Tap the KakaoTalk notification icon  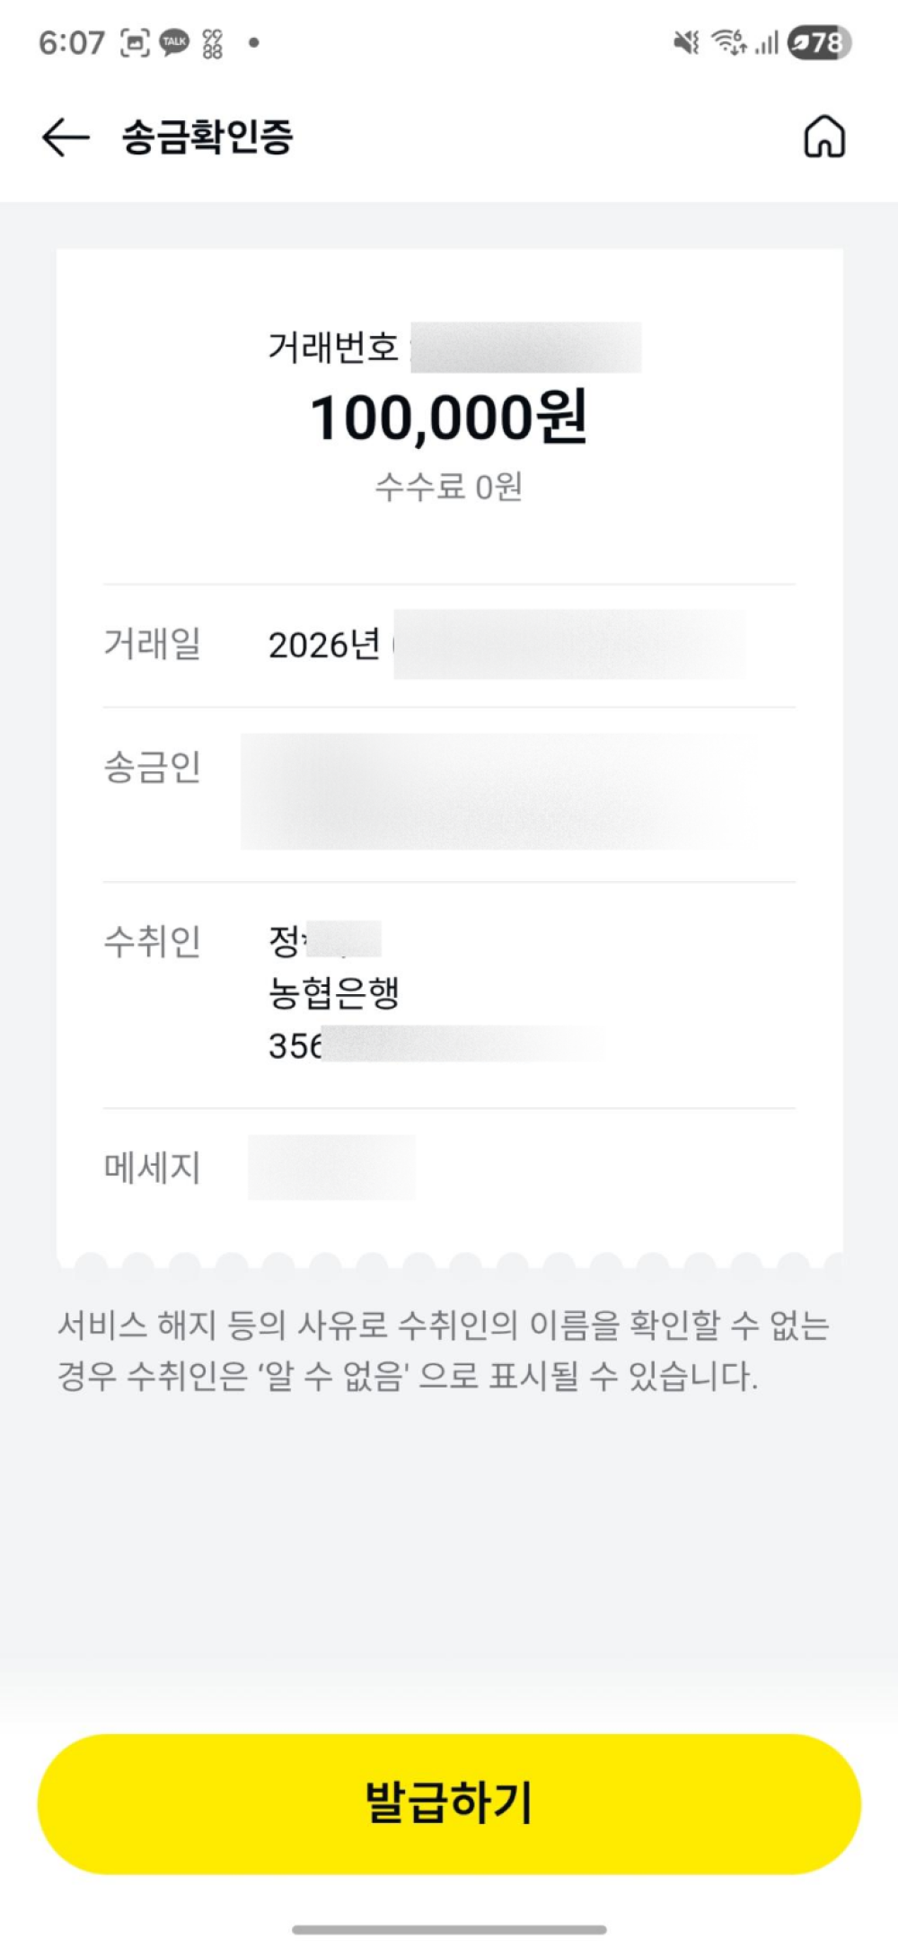coord(174,42)
